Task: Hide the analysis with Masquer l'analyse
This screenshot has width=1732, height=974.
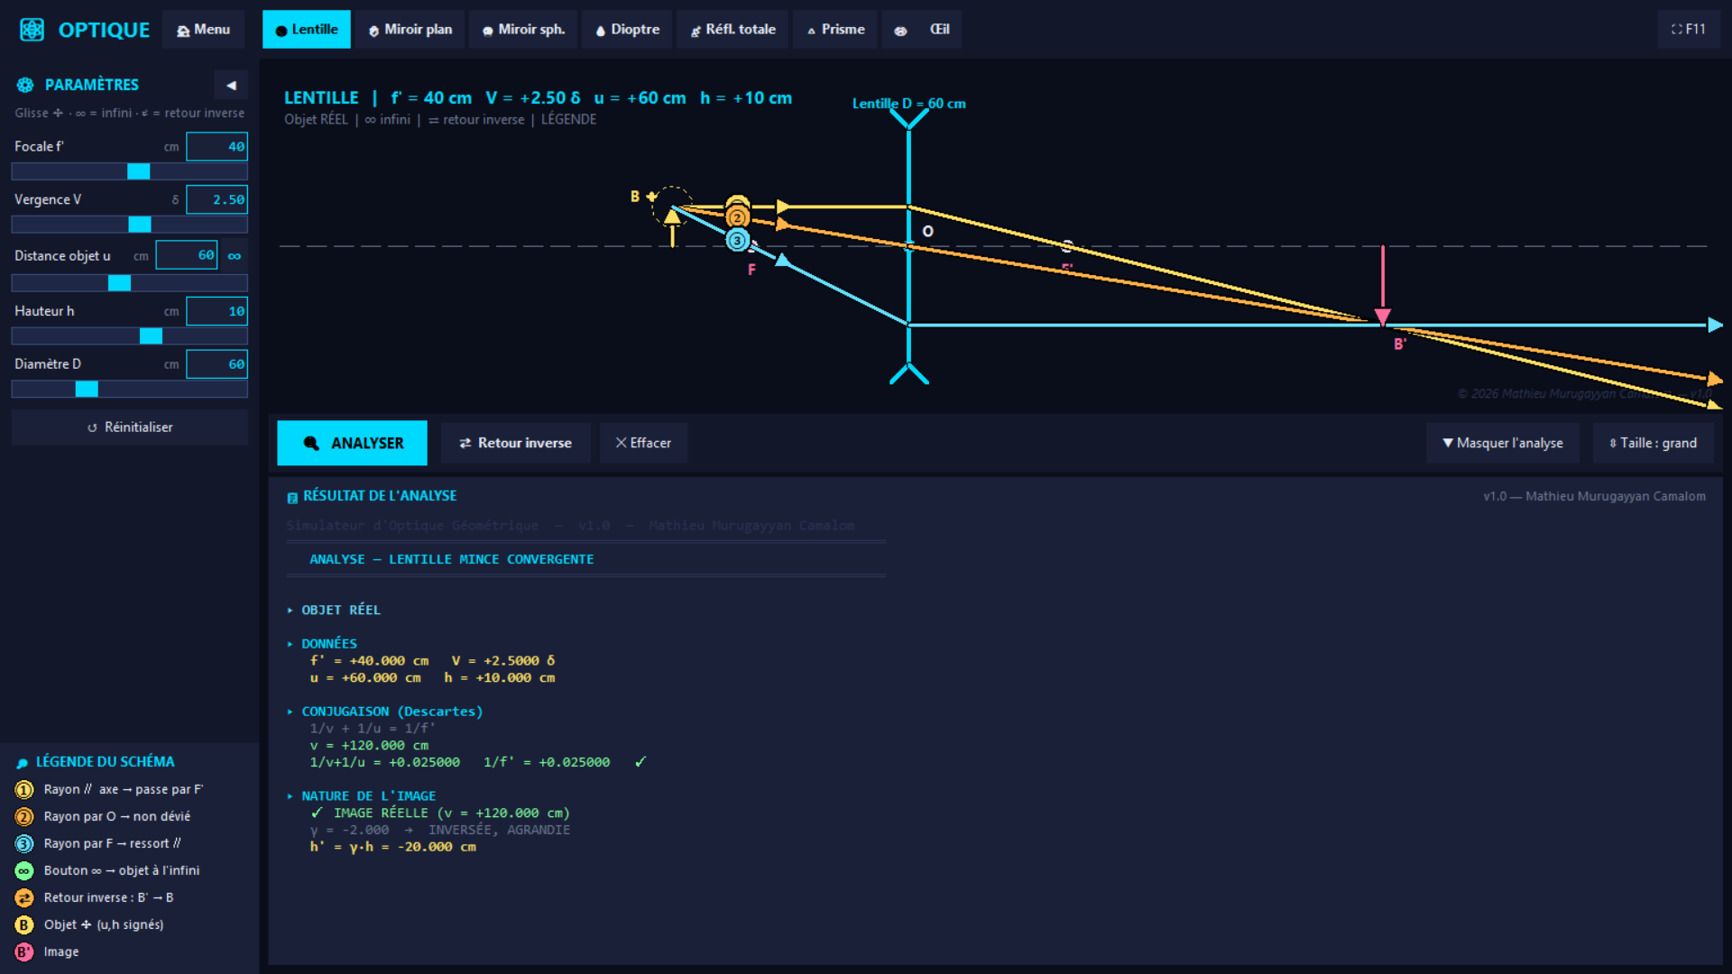Action: (x=1502, y=443)
